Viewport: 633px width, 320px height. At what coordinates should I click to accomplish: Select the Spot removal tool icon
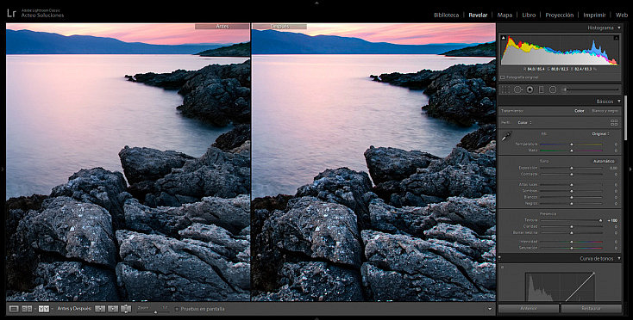(x=517, y=89)
